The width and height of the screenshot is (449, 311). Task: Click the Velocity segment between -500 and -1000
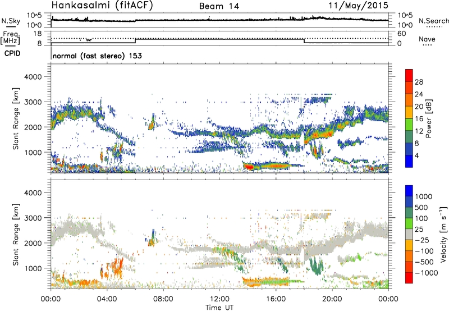(409, 267)
